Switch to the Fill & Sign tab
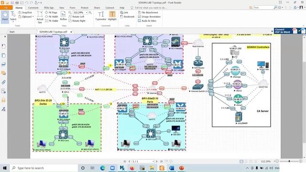306x172 pixels. 49,8
